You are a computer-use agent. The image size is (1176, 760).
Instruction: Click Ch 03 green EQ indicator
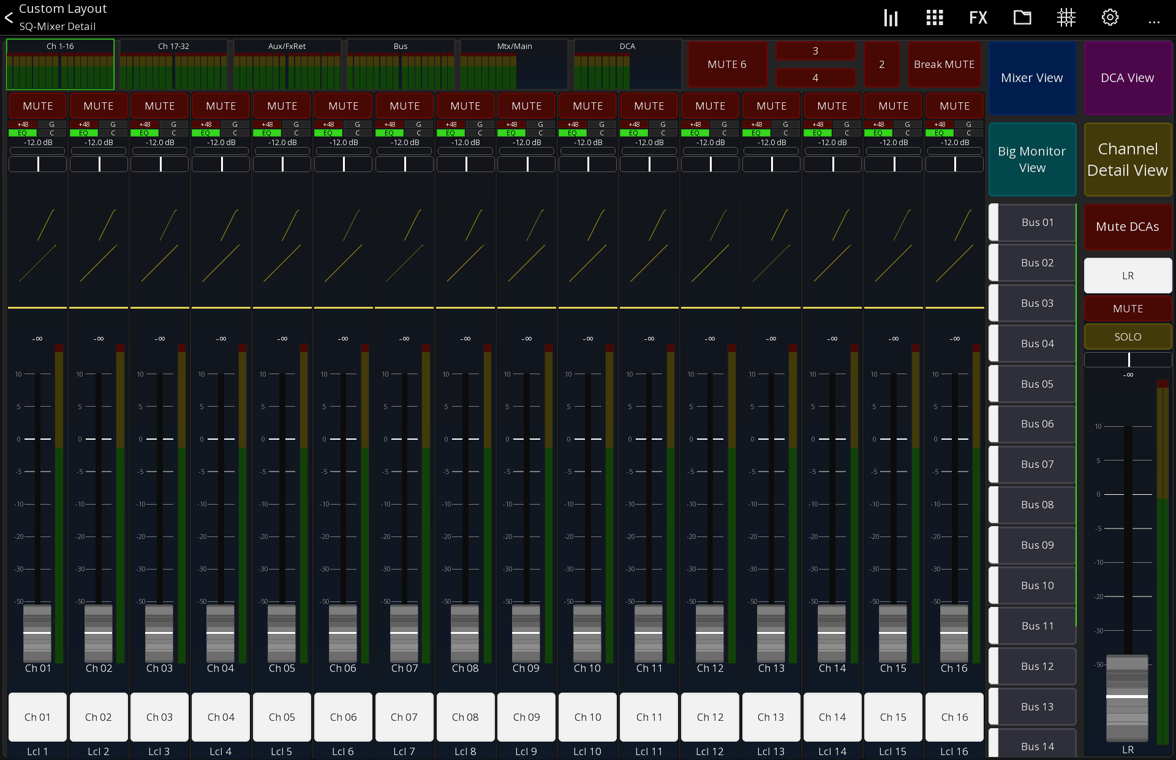[x=145, y=133]
